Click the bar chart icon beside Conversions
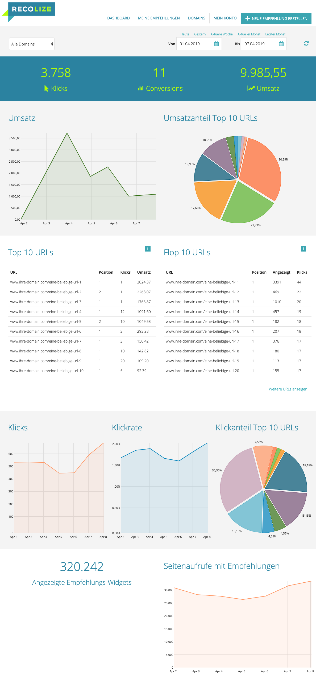The height and width of the screenshot is (675, 316). pyautogui.click(x=140, y=88)
